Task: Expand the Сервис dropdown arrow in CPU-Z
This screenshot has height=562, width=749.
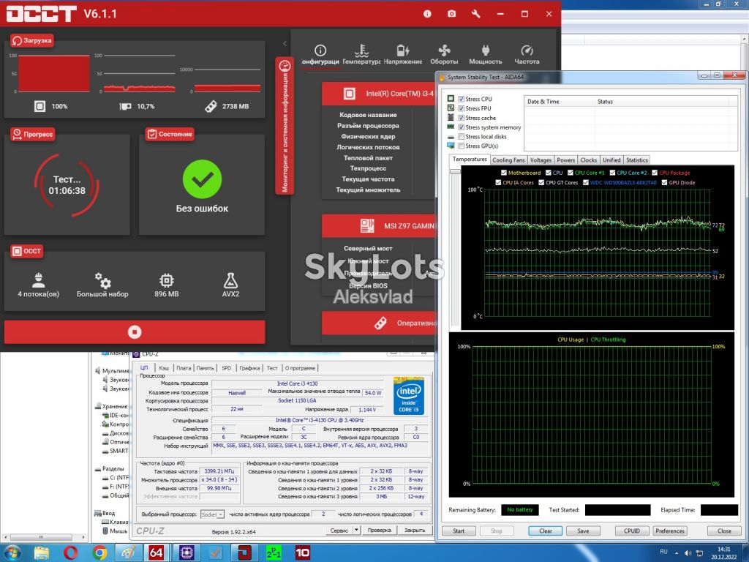Action: (356, 530)
